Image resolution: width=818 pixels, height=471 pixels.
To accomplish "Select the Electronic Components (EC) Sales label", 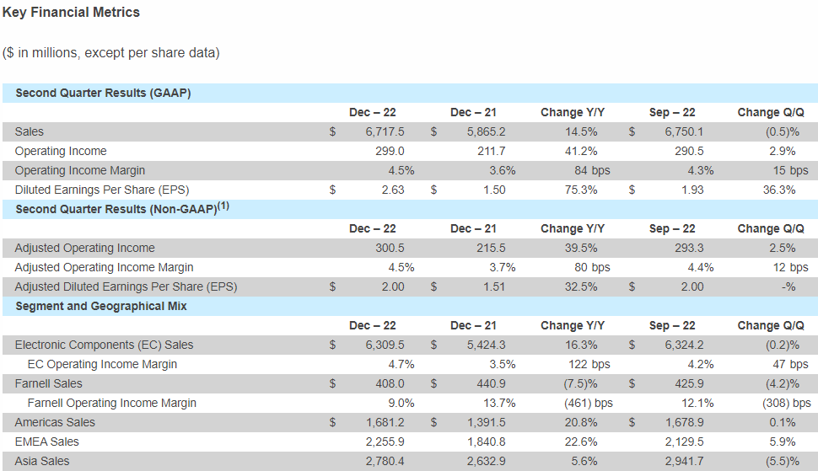I will click(104, 345).
